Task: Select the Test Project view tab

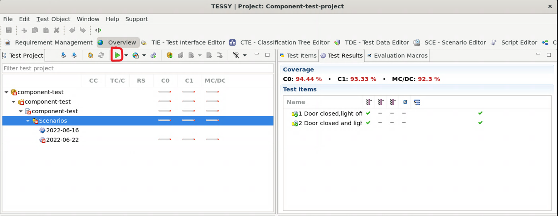Action: (23, 55)
